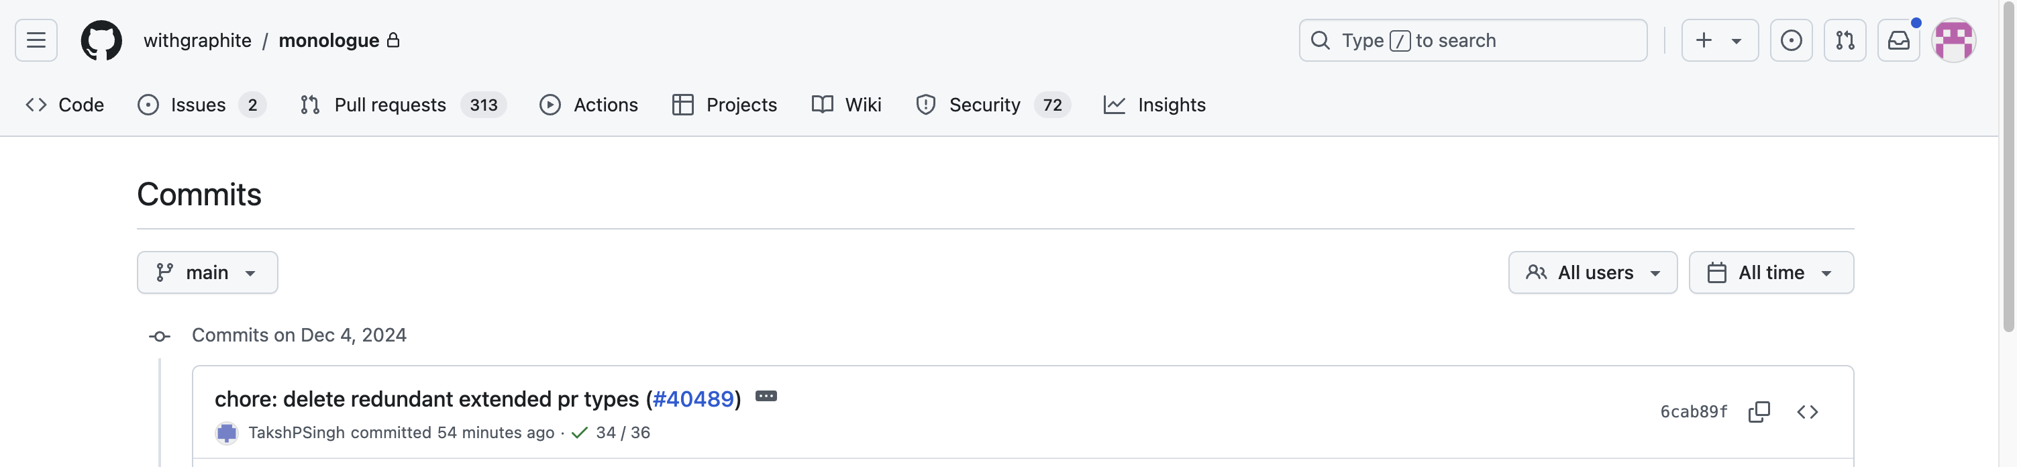Open your pull requests via octicon
The width and height of the screenshot is (2017, 467).
point(1845,40)
